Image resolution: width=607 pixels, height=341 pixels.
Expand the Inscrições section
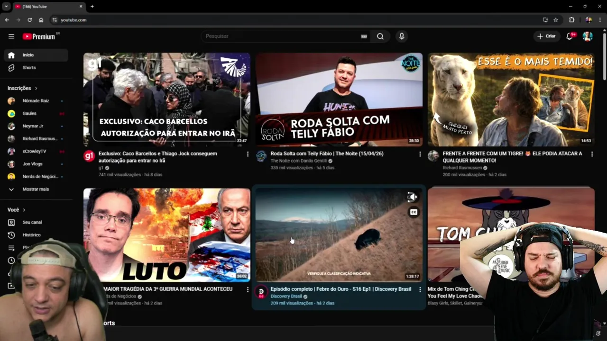pos(22,88)
